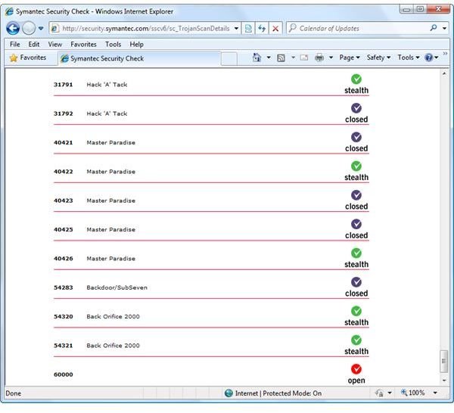The height and width of the screenshot is (413, 454).
Task: Click the RSS Feeds icon
Action: coord(281,58)
